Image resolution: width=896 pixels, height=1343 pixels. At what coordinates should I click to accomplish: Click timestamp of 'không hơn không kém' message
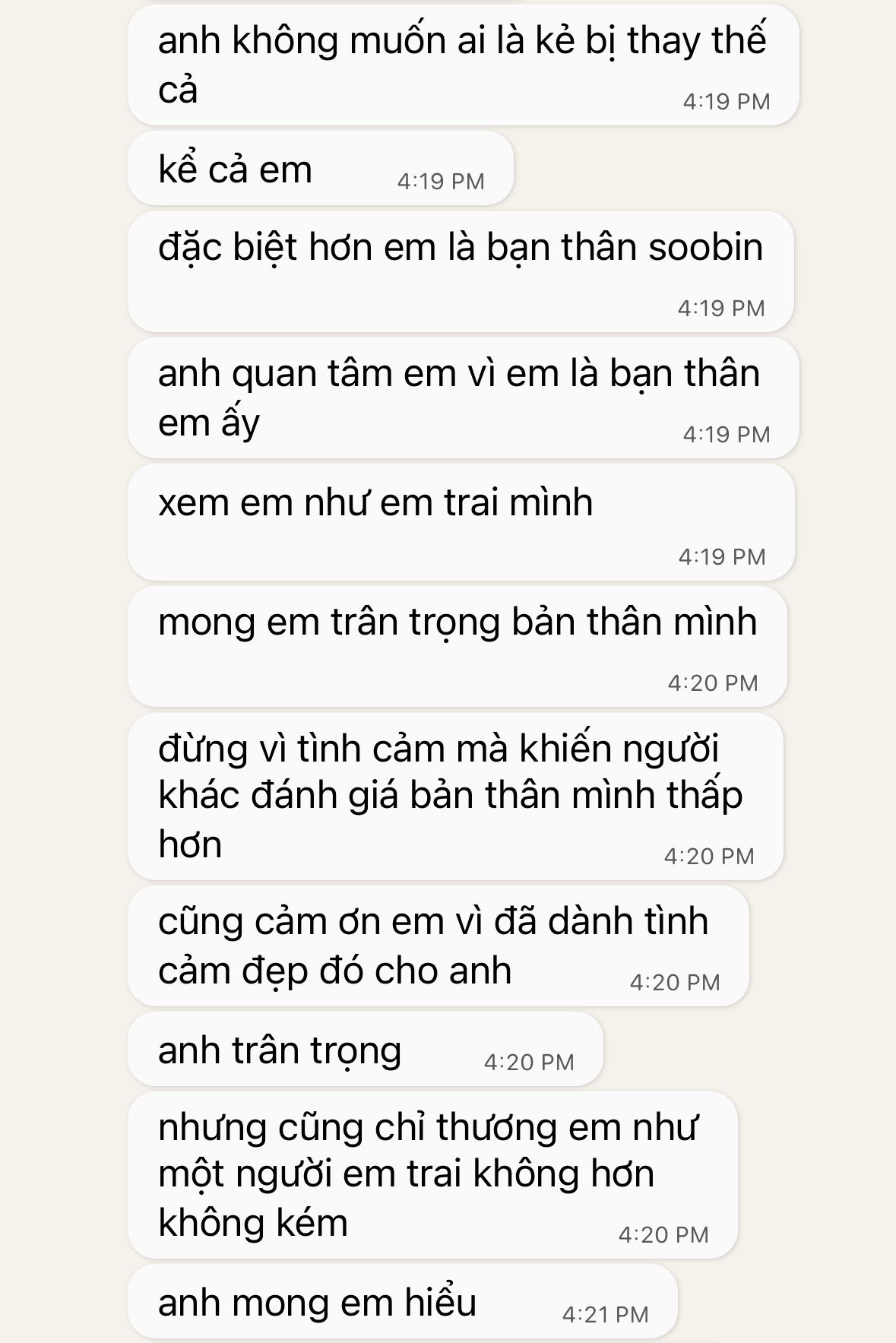pos(663,1234)
